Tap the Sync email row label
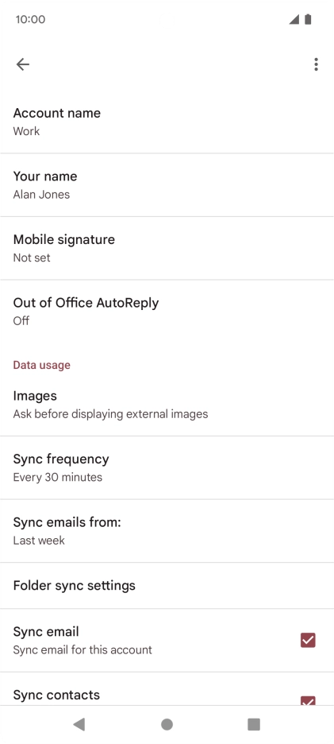This screenshot has height=744, width=334. pyautogui.click(x=46, y=632)
